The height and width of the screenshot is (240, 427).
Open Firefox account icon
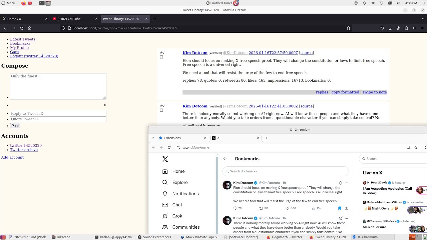tap(398, 28)
